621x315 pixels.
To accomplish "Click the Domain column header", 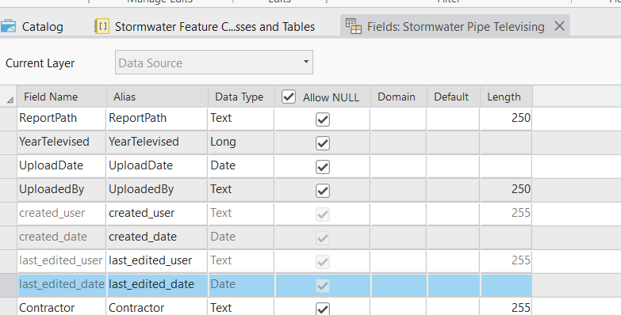I will point(399,97).
